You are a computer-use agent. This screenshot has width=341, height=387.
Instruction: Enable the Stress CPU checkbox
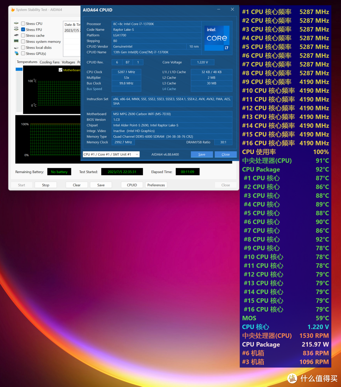[x=23, y=23]
